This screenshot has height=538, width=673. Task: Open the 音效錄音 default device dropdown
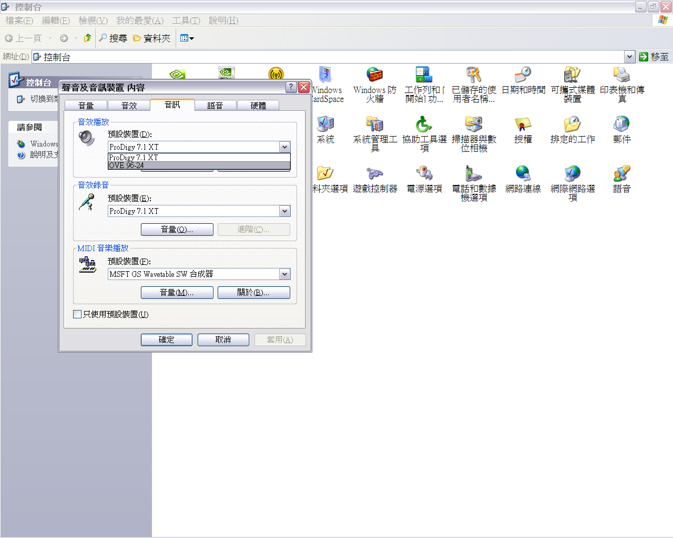coord(284,211)
